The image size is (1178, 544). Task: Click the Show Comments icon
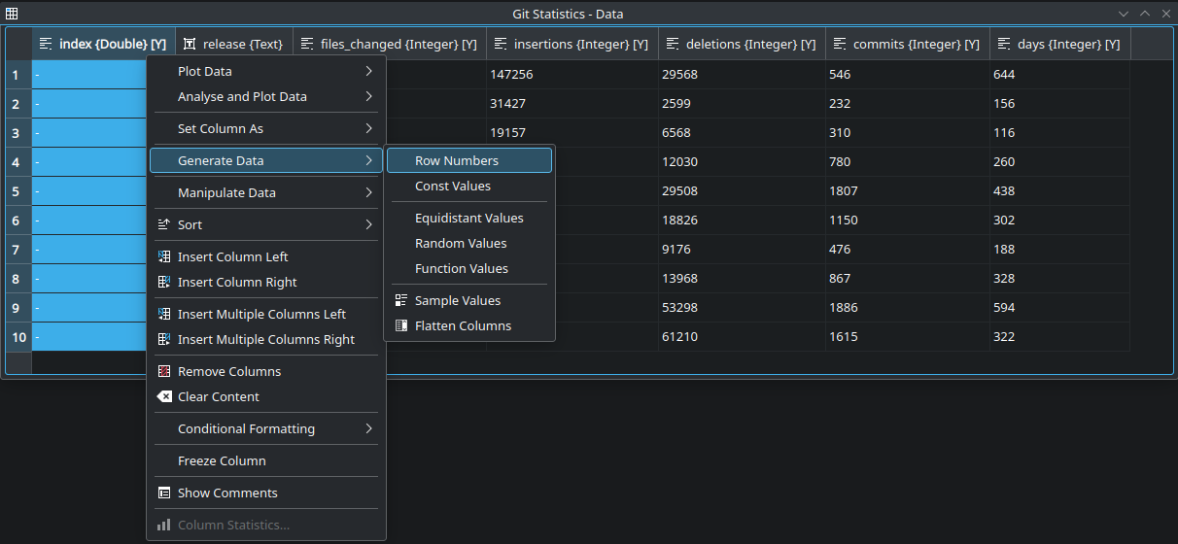[164, 493]
